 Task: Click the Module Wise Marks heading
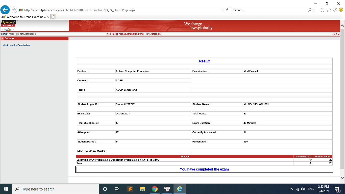point(92,151)
